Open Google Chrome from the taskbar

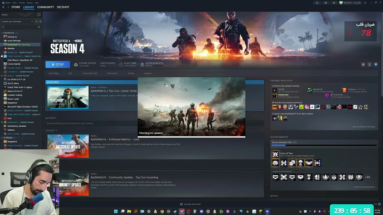(162, 211)
